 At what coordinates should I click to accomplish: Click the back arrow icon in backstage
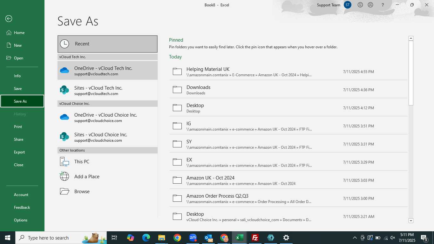point(9,19)
